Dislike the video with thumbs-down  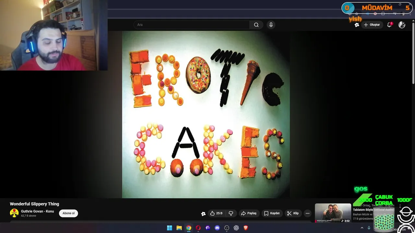(x=231, y=213)
